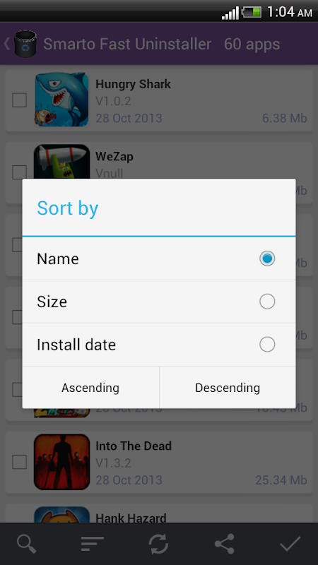Check the Into The Dead checkbox
The height and width of the screenshot is (565, 318).
(x=20, y=462)
